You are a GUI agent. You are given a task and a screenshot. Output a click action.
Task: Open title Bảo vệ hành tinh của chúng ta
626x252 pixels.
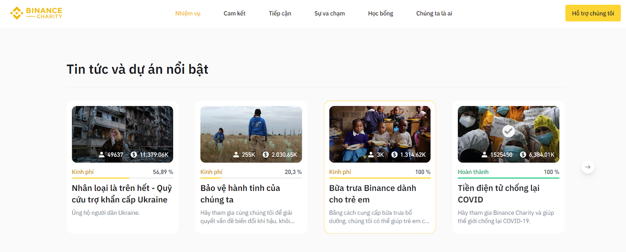(240, 194)
